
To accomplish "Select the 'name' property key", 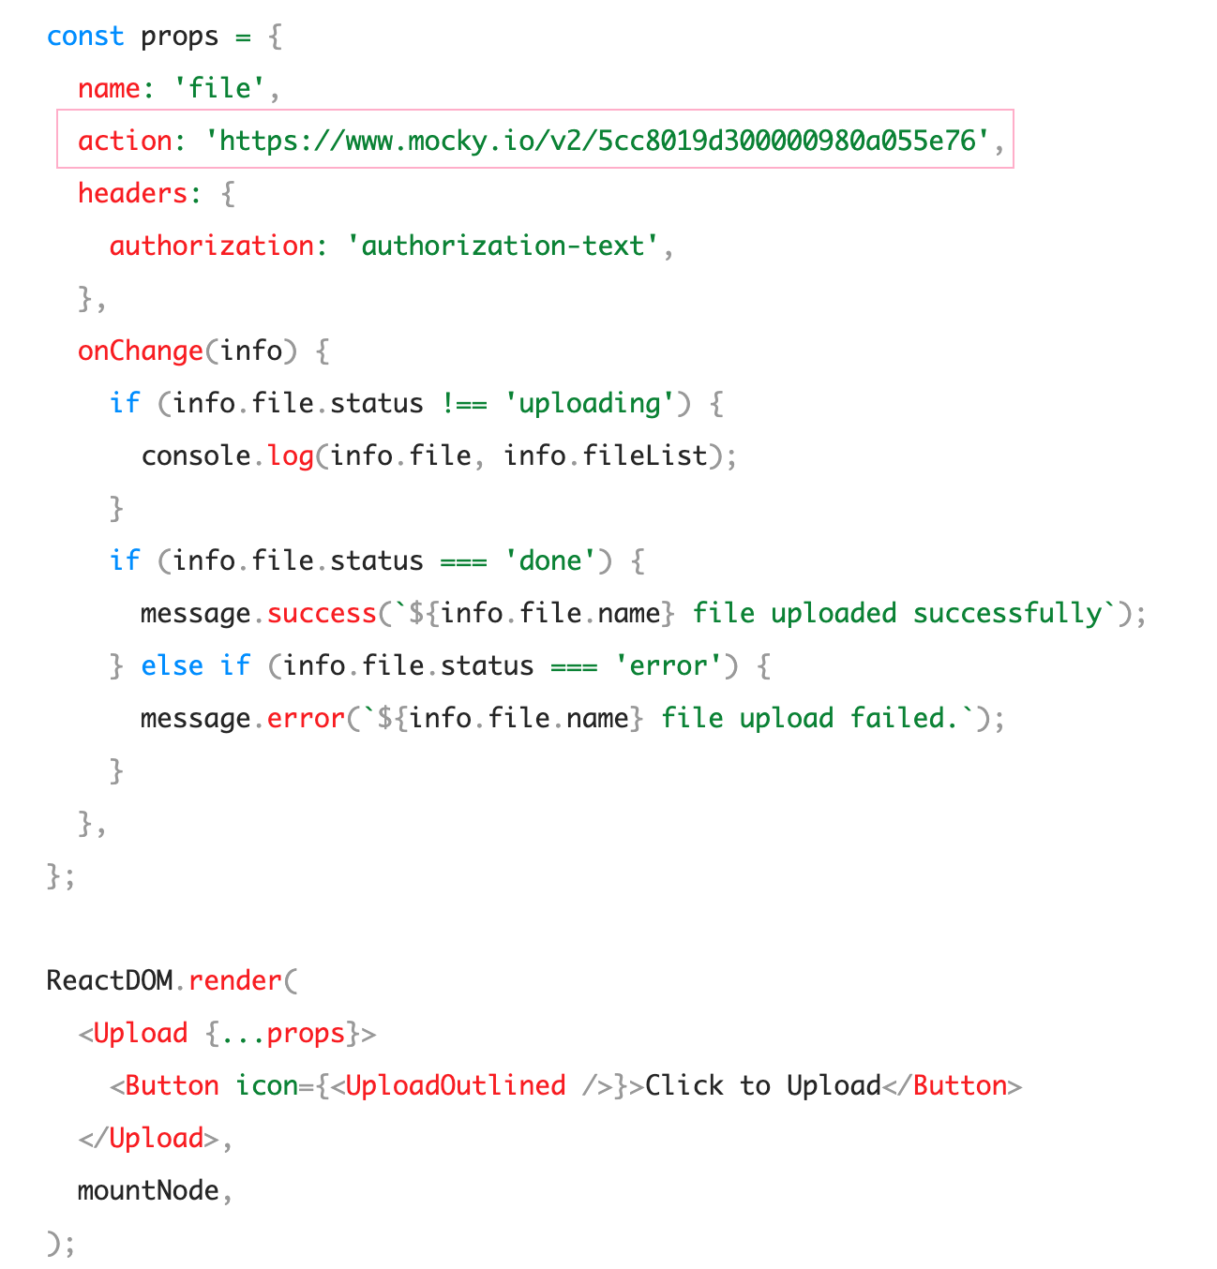I will tap(109, 88).
